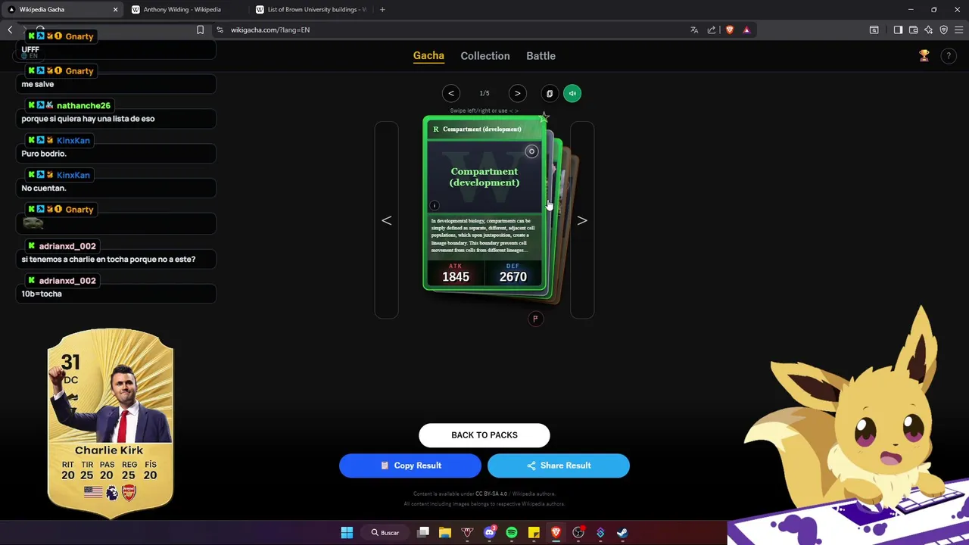Click the circle icon on the card
Viewport: 969px width, 545px height.
[x=531, y=151]
